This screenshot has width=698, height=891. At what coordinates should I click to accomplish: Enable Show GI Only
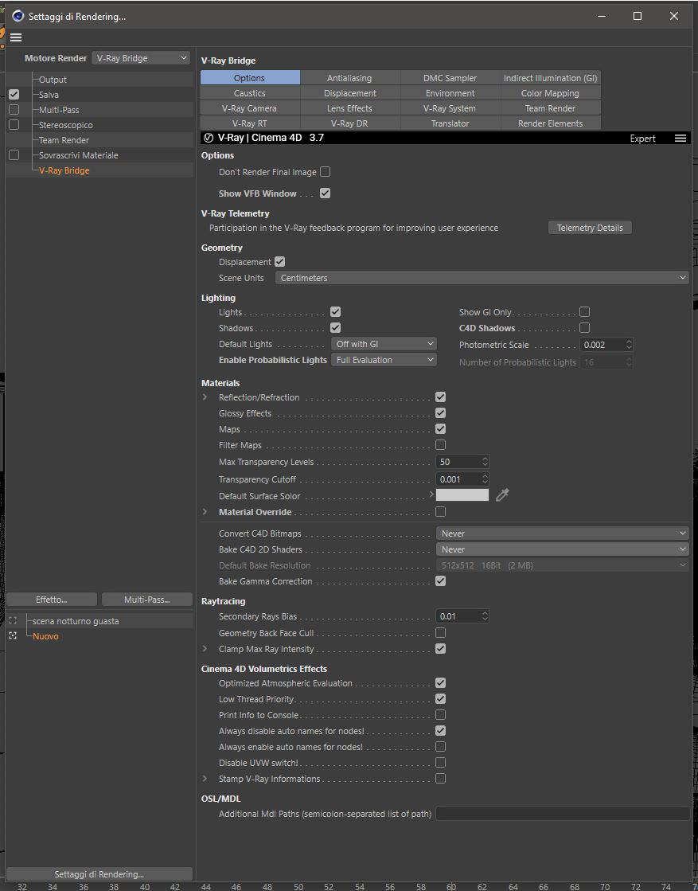(584, 311)
